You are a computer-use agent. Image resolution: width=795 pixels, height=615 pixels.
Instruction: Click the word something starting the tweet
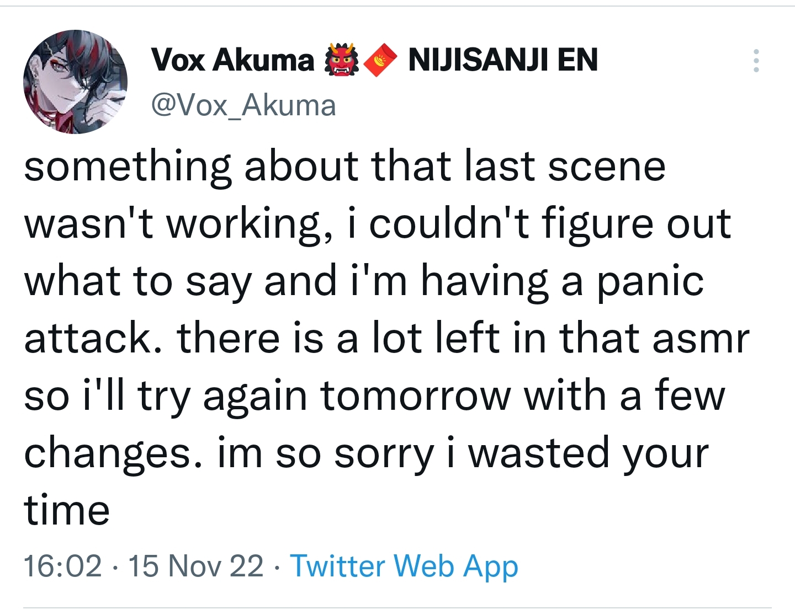point(128,167)
